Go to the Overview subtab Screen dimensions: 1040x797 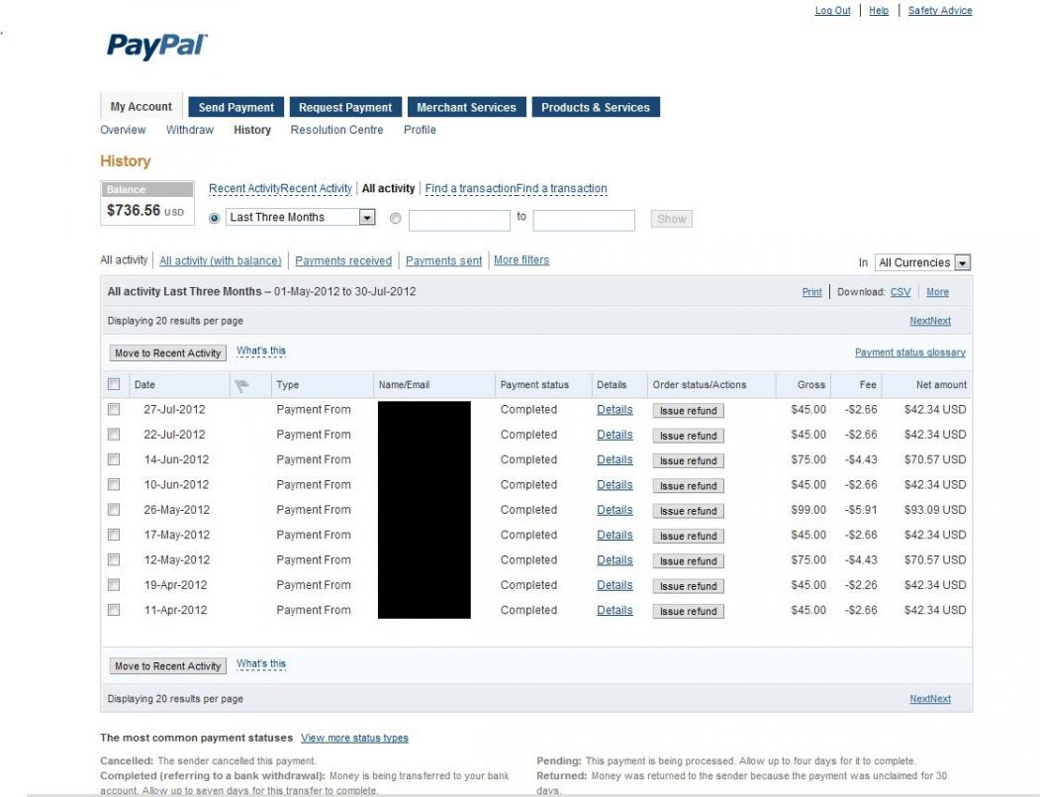(x=123, y=130)
